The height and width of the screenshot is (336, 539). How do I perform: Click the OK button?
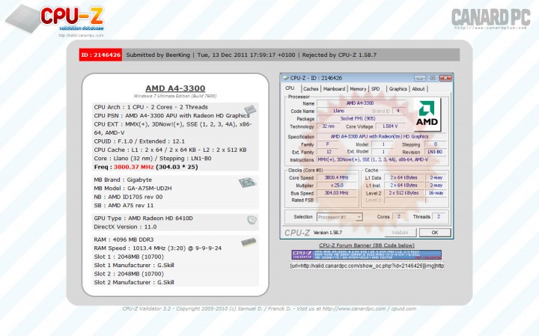pos(435,233)
